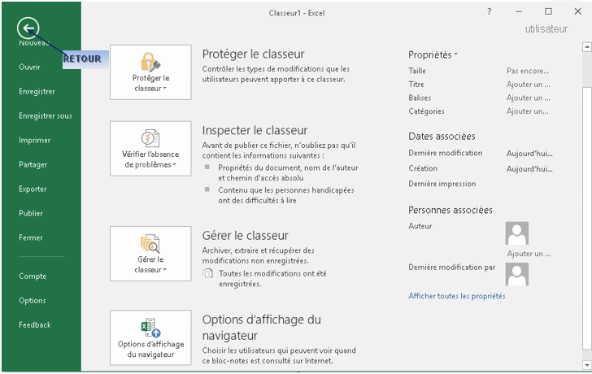Click the Vérifier l'absence de problèmes checklist icon
This screenshot has height=374, width=592.
(150, 138)
